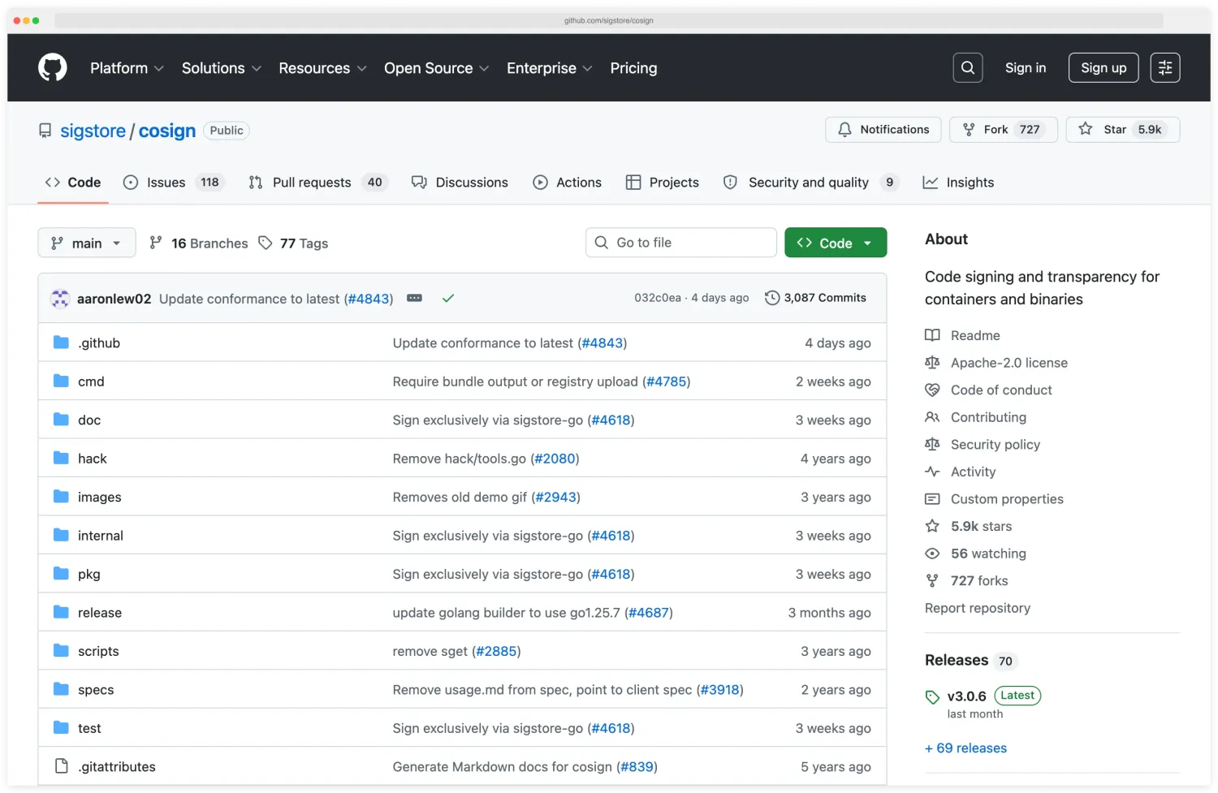Click the people icon beside Contributing
Screen dimensions: 1218x793
932,417
